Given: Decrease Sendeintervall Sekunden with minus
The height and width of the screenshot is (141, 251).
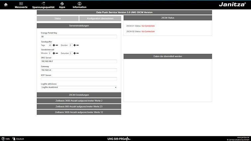Looking at the screenshot, I should point(77,53).
